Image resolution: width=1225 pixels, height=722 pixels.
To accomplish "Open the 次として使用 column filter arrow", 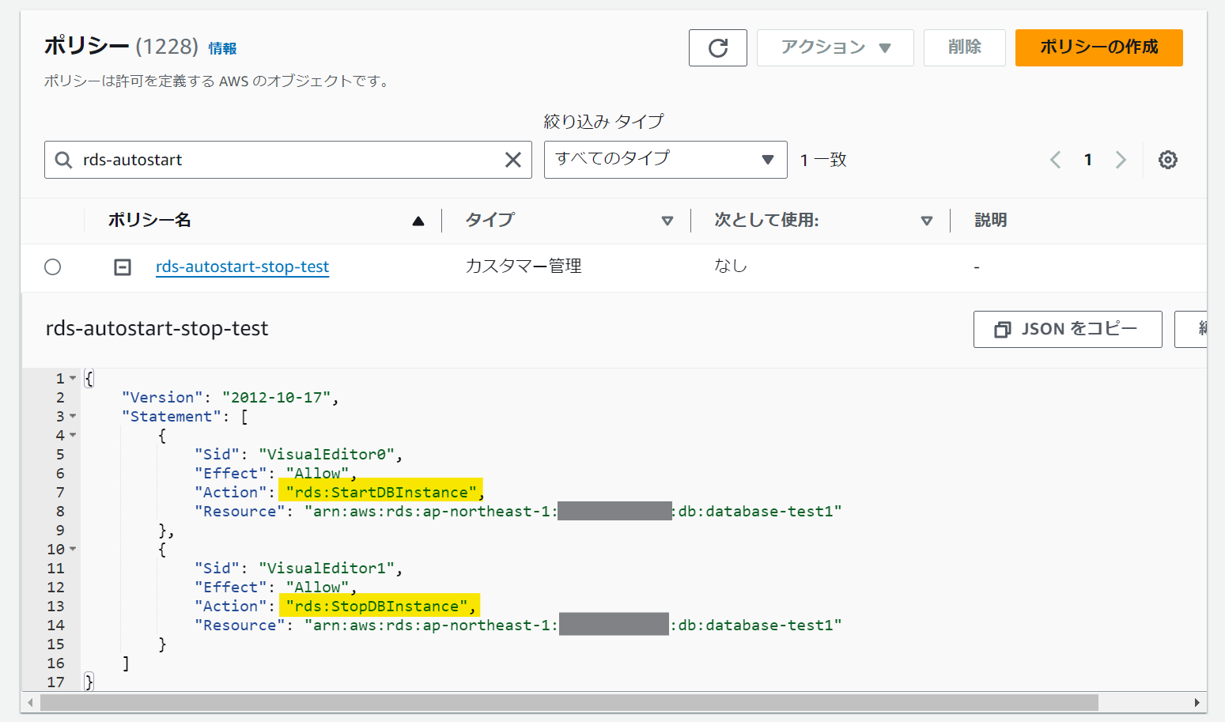I will pos(927,221).
